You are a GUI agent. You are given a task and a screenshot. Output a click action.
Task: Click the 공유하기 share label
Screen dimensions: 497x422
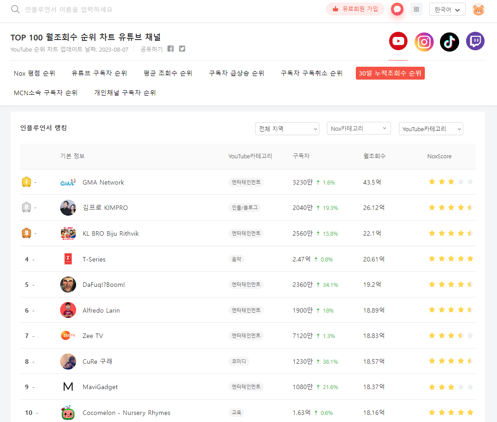[x=151, y=49]
